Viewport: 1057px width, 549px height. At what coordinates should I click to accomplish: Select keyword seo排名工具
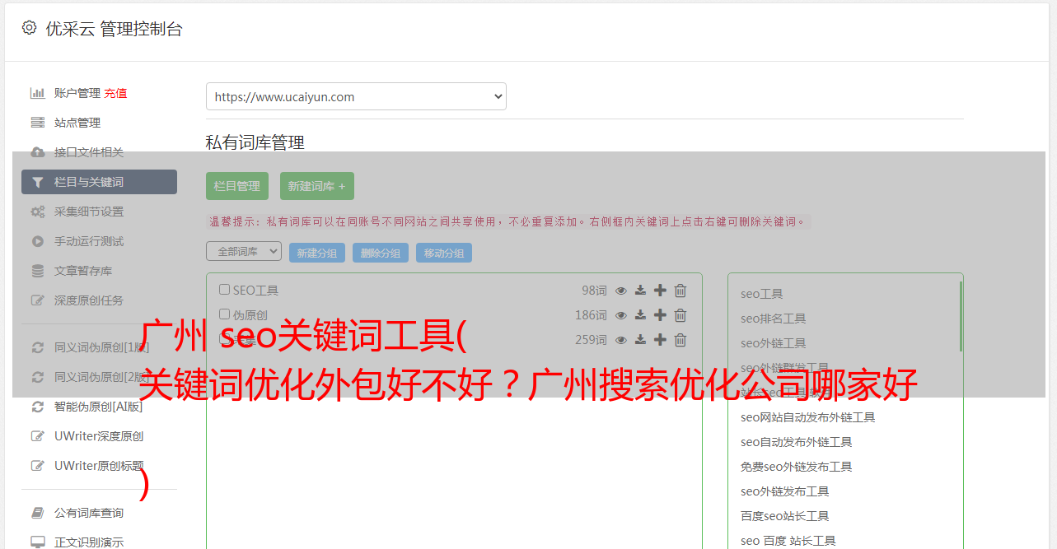[x=774, y=319]
